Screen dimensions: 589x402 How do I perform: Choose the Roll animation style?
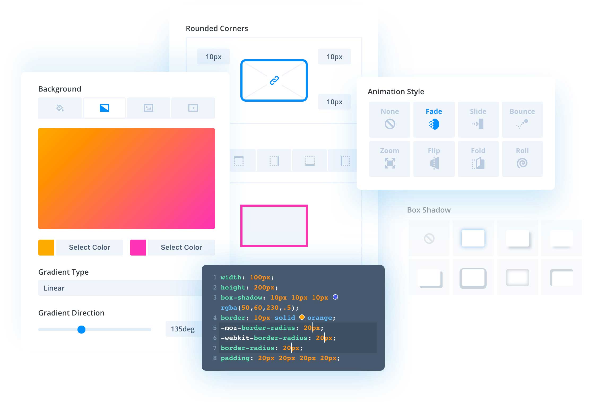click(x=522, y=158)
